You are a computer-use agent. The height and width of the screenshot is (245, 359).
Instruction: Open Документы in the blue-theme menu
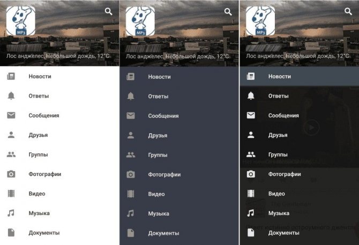179,233
